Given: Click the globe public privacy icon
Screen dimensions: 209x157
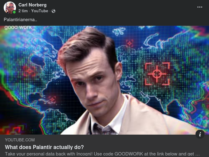Looking at the screenshot, I should (53, 11).
